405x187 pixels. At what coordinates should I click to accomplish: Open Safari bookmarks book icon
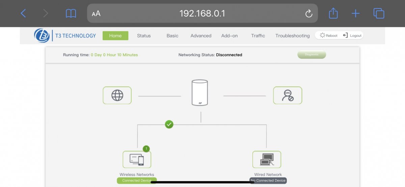coord(71,14)
